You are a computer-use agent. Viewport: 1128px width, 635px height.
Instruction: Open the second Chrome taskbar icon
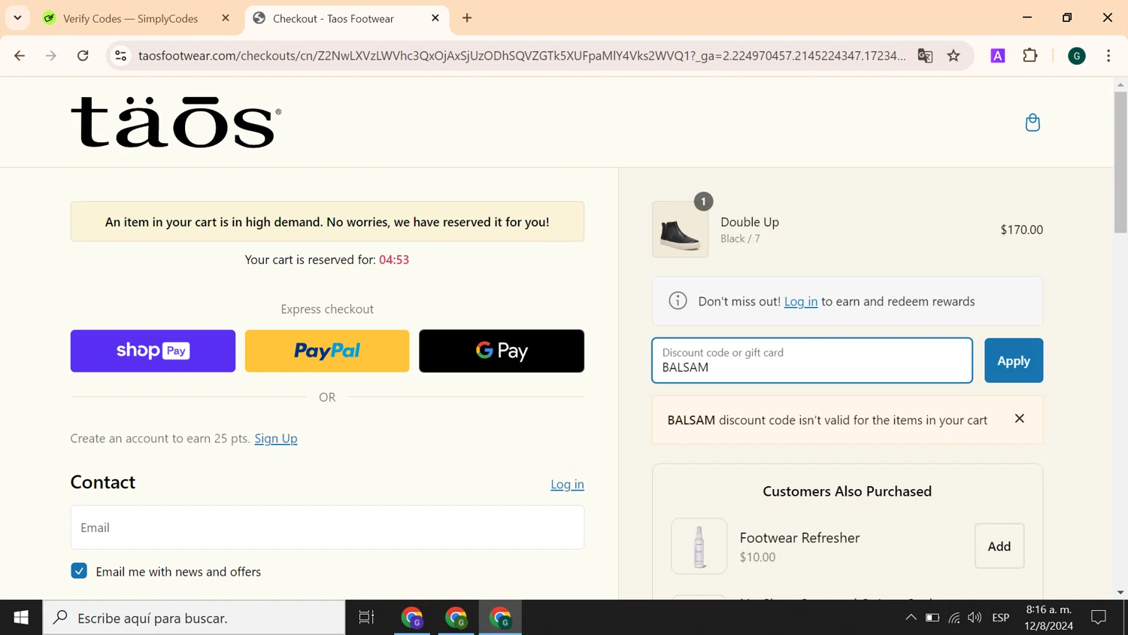[456, 618]
